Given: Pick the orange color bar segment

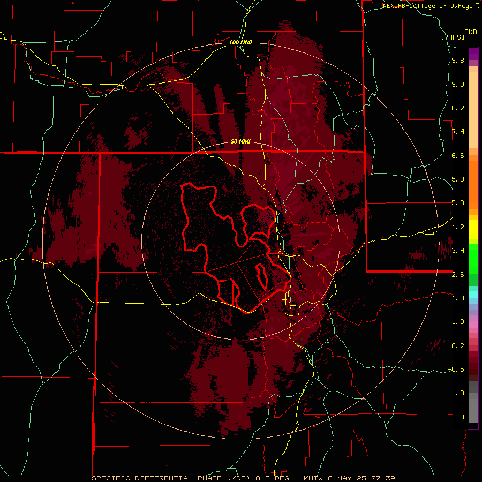Looking at the screenshot, I should [473, 185].
